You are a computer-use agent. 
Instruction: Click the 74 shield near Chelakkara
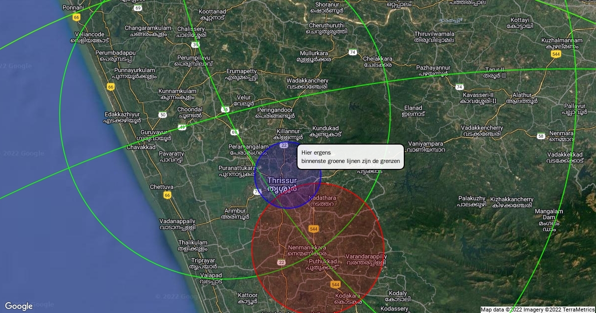(x=353, y=52)
